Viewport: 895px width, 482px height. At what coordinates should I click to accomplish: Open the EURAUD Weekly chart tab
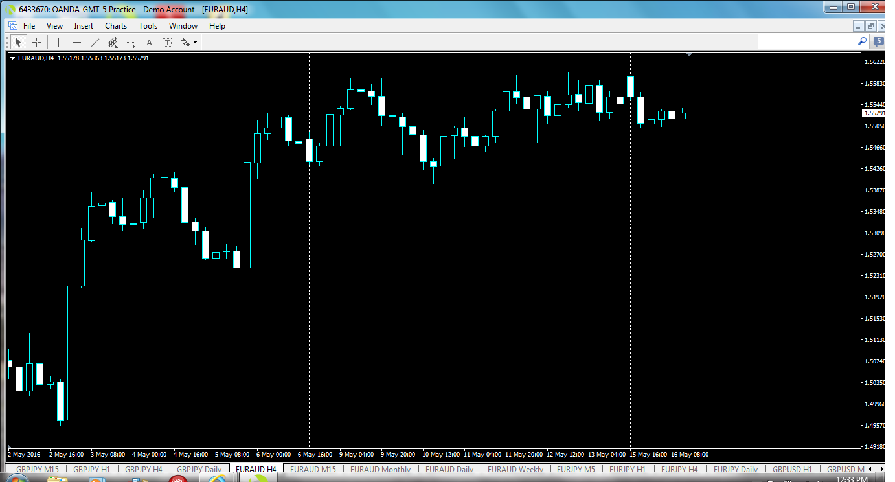(515, 469)
